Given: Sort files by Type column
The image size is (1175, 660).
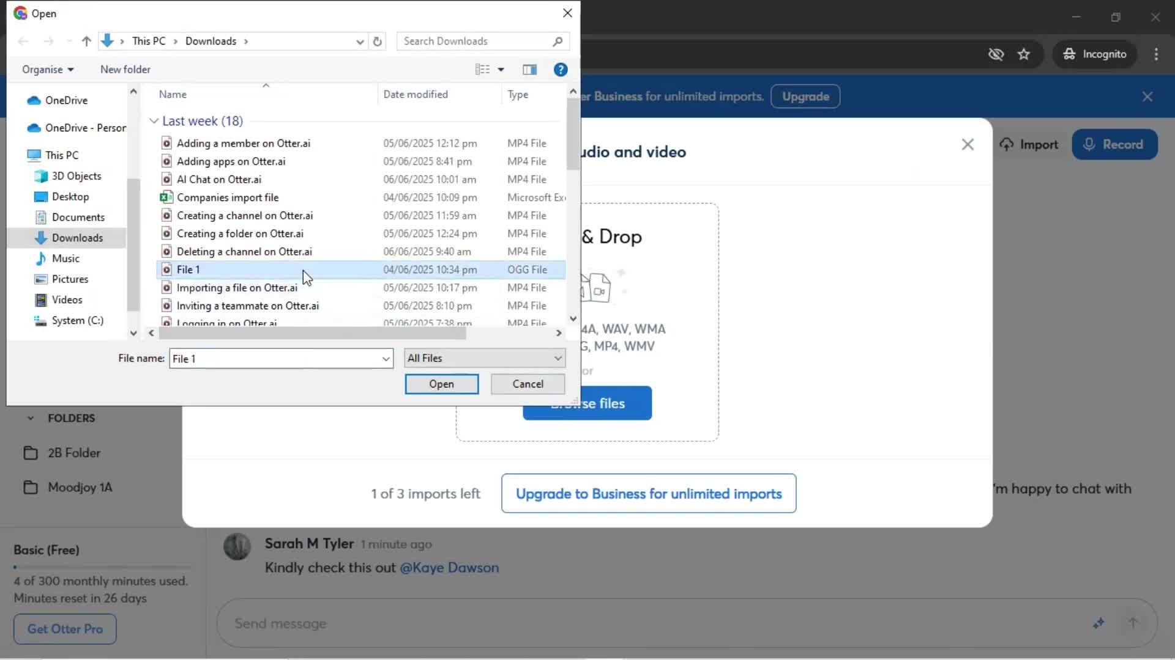Looking at the screenshot, I should point(518,94).
